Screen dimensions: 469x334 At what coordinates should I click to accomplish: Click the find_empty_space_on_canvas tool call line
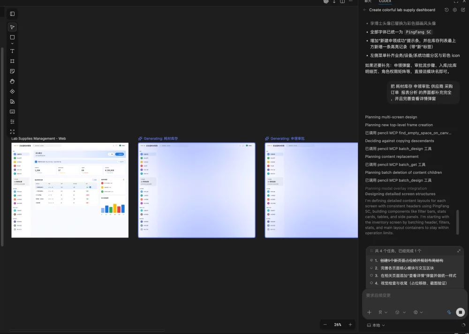pyautogui.click(x=408, y=133)
